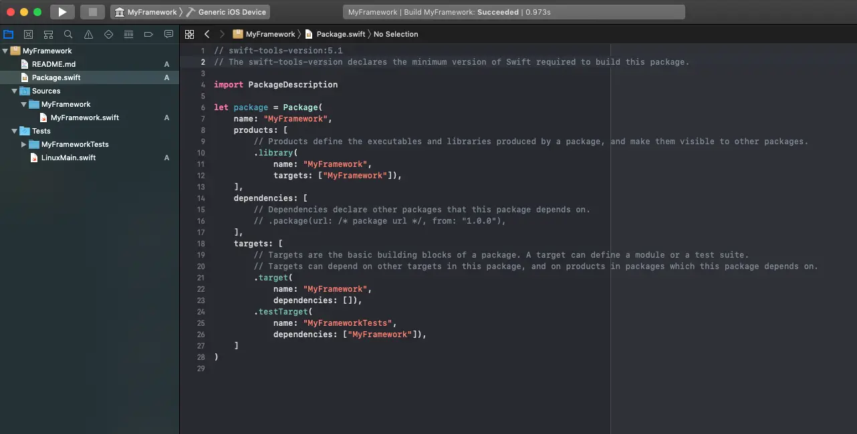Image resolution: width=857 pixels, height=434 pixels.
Task: Click line number 21 in the gutter
Action: [x=201, y=278]
